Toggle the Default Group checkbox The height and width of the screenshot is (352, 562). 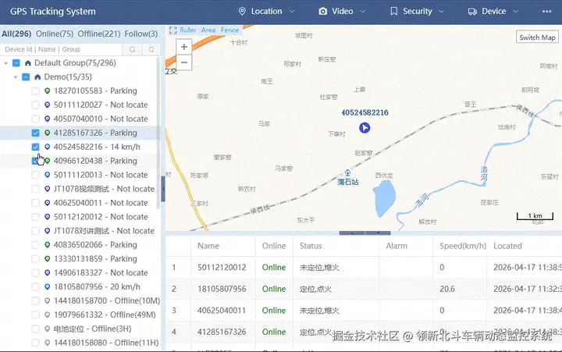(16, 63)
